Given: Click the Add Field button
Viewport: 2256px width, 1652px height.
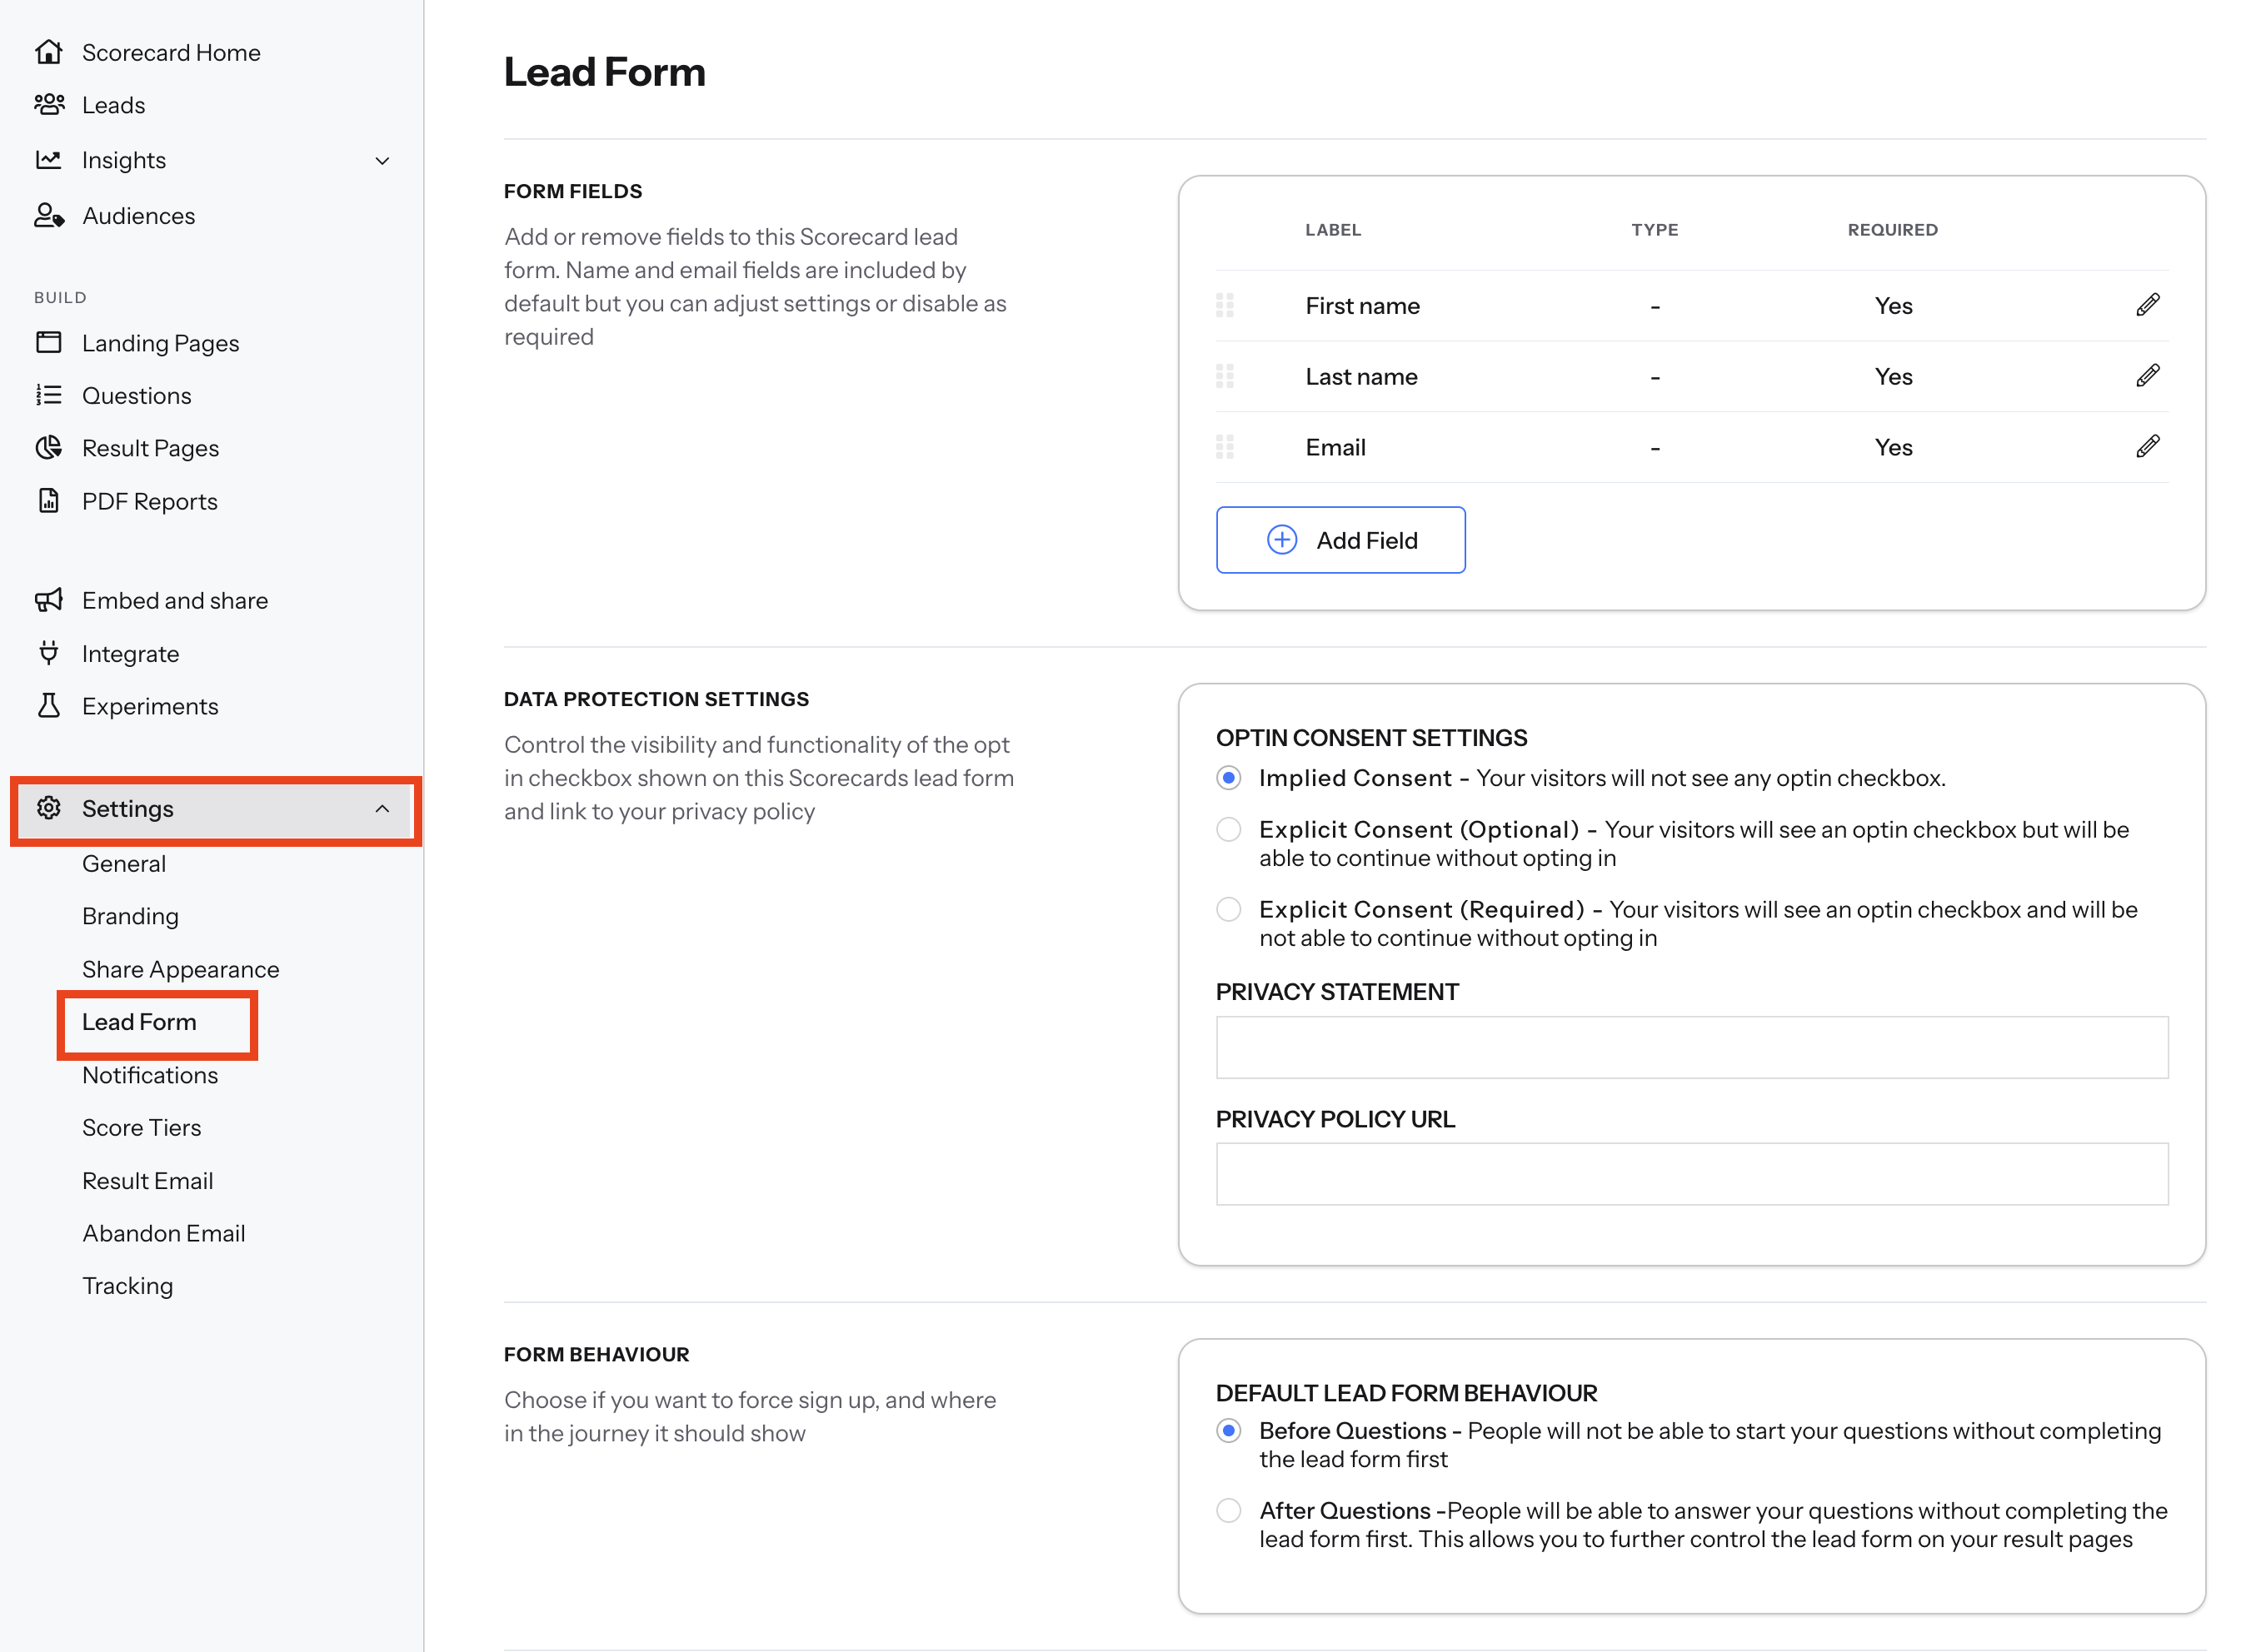Looking at the screenshot, I should (1340, 540).
